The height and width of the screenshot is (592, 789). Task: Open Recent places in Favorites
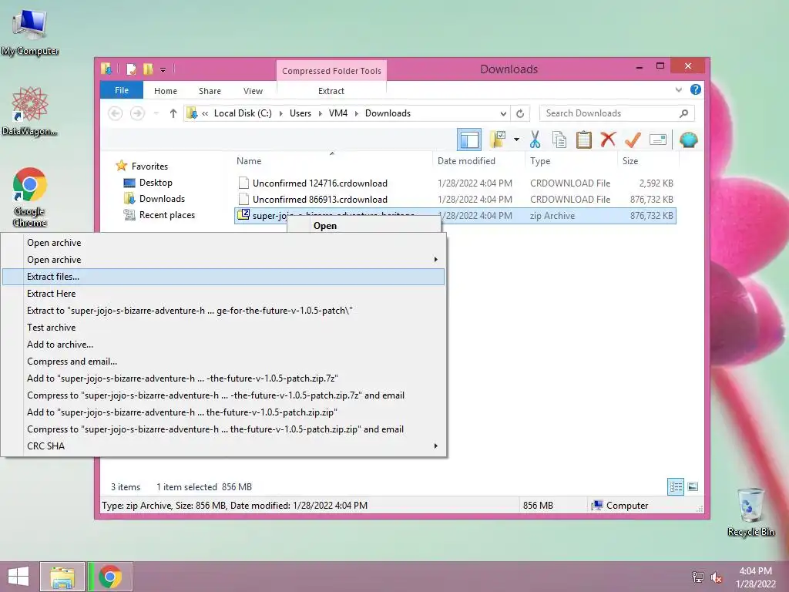point(166,215)
